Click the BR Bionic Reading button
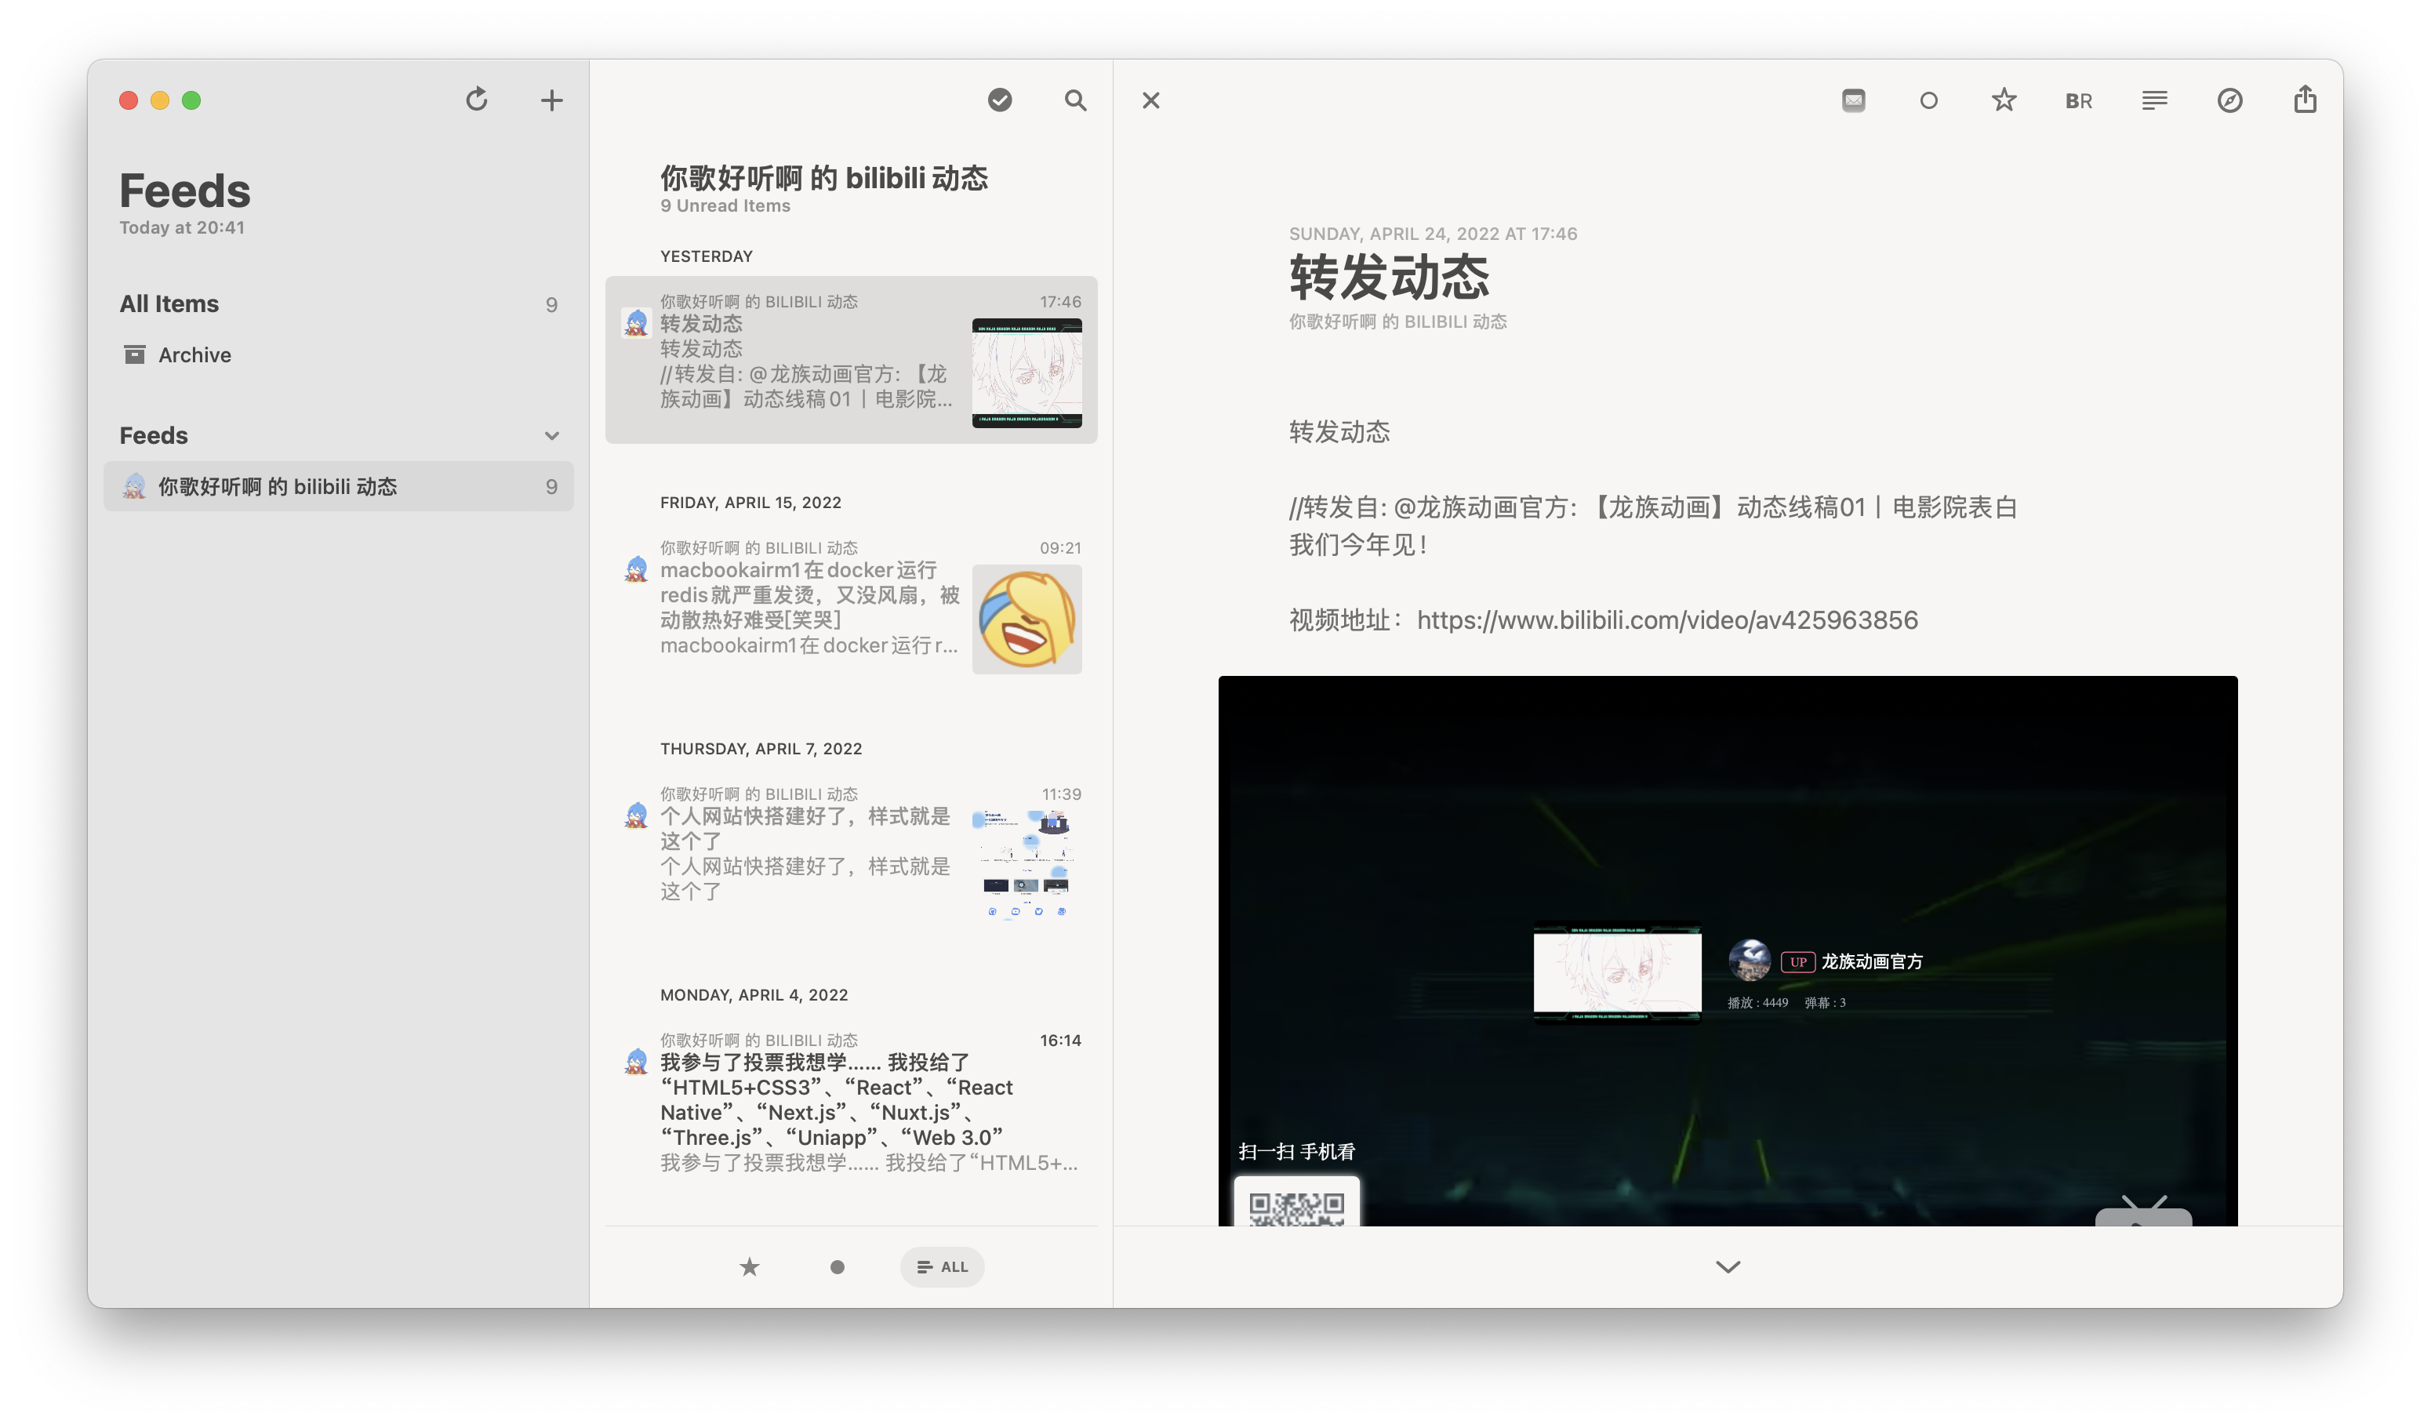 pyautogui.click(x=2079, y=100)
